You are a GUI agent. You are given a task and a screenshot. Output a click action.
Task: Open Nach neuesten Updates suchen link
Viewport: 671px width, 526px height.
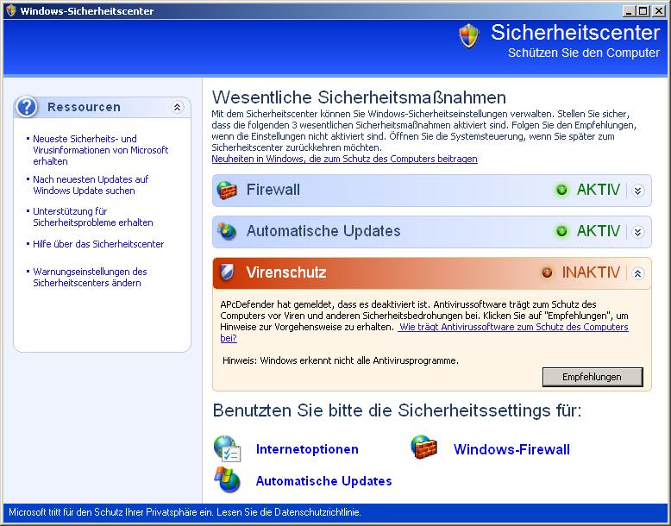pyautogui.click(x=91, y=185)
